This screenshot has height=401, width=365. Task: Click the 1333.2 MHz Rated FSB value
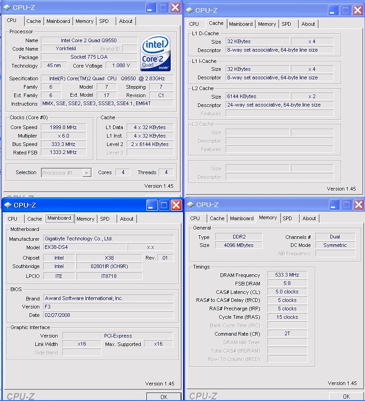tap(63, 153)
